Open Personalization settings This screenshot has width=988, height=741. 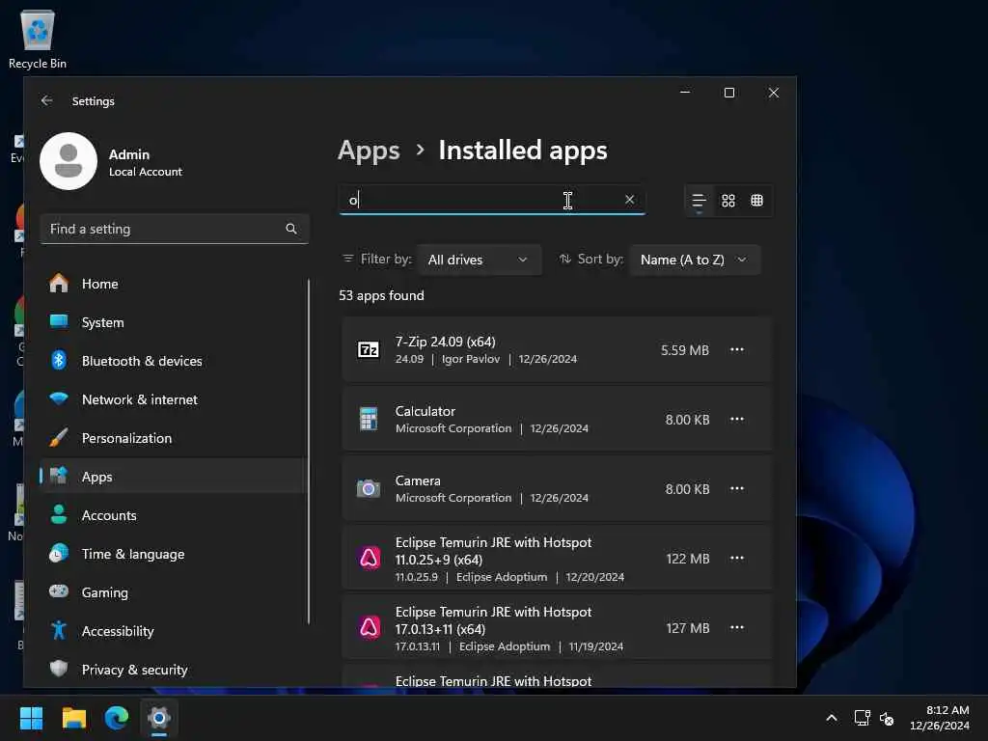[x=174, y=438]
